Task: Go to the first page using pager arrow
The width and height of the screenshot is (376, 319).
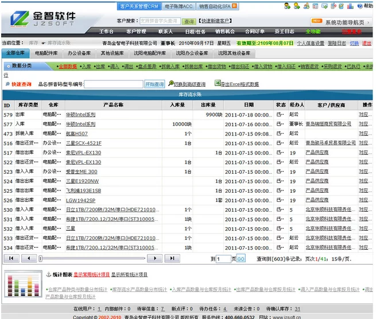Action: (x=13, y=259)
